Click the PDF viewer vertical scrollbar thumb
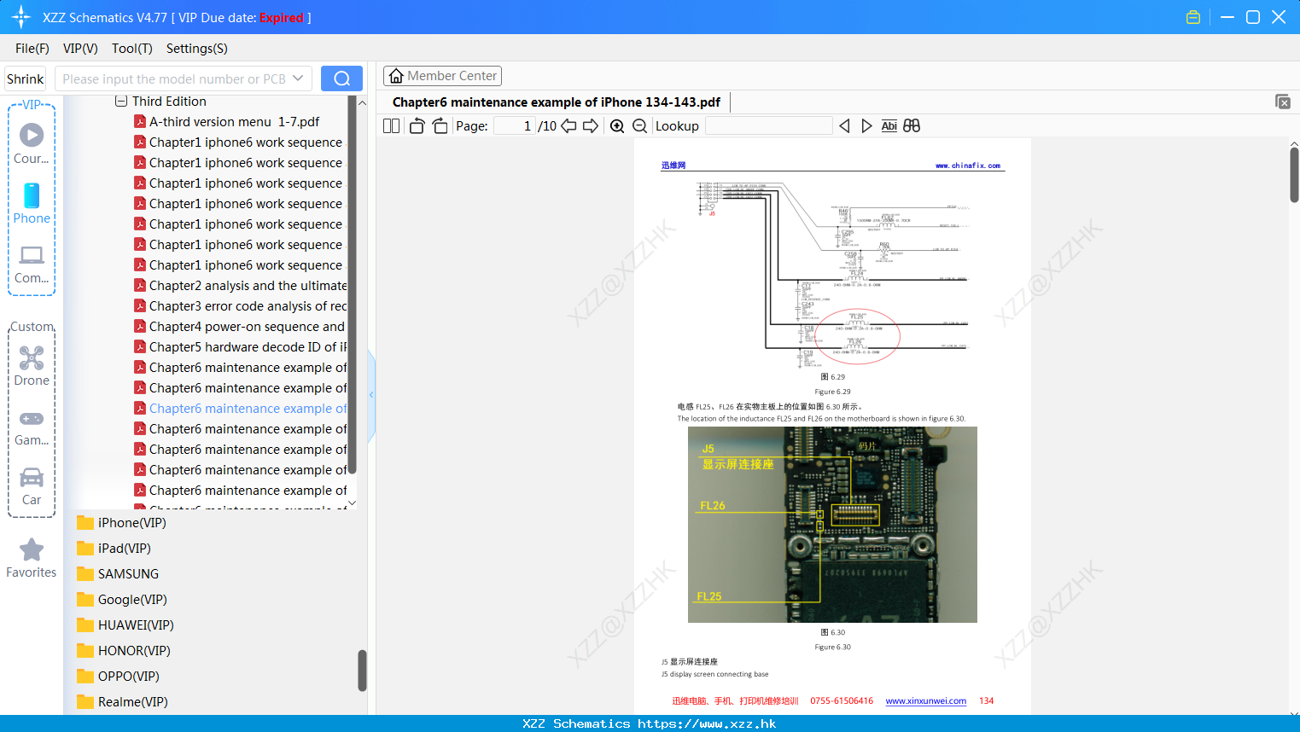Image resolution: width=1300 pixels, height=732 pixels. click(1294, 175)
